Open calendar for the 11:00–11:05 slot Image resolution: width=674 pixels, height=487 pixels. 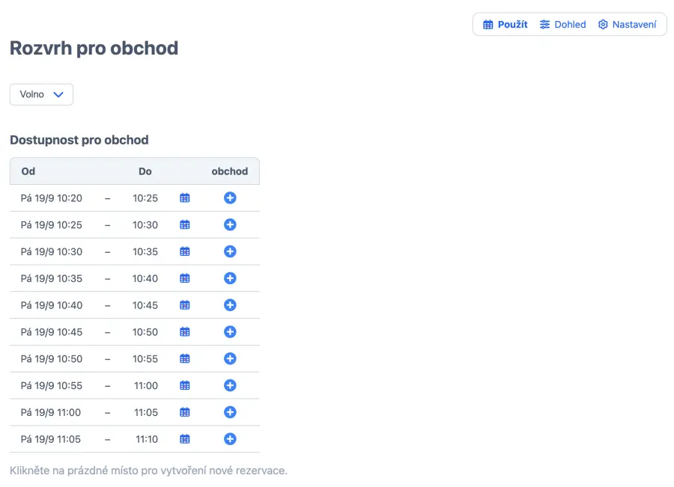pos(185,412)
